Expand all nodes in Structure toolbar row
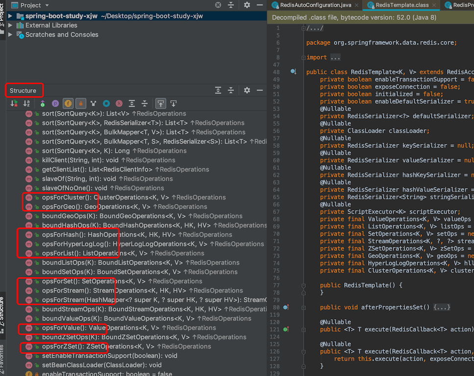The image size is (474, 376). point(132,103)
